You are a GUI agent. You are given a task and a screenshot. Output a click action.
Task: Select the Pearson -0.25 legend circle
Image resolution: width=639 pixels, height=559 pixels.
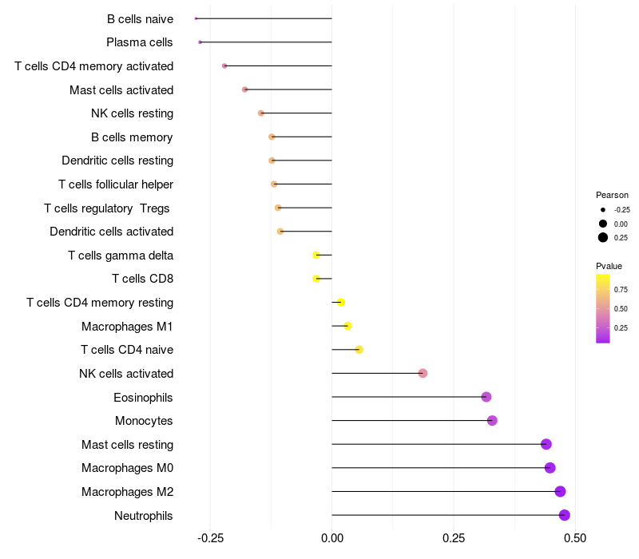(603, 210)
